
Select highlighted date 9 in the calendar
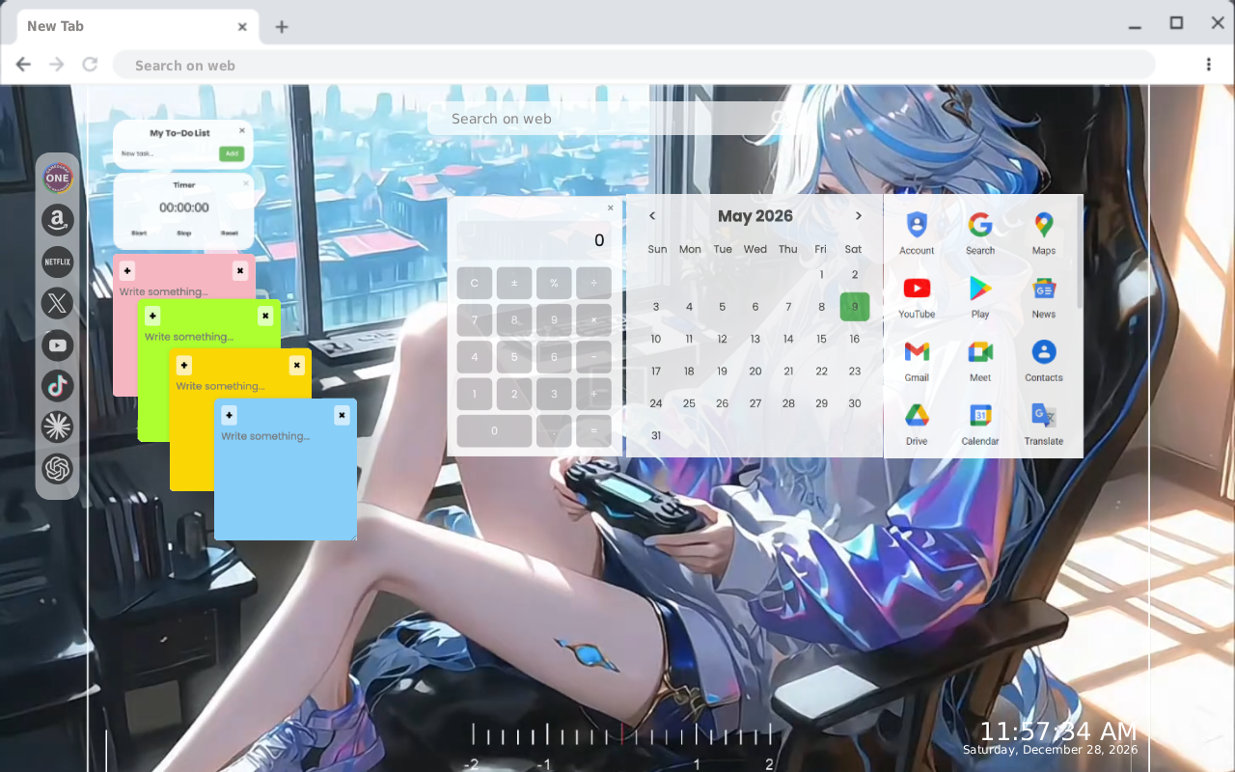(855, 307)
